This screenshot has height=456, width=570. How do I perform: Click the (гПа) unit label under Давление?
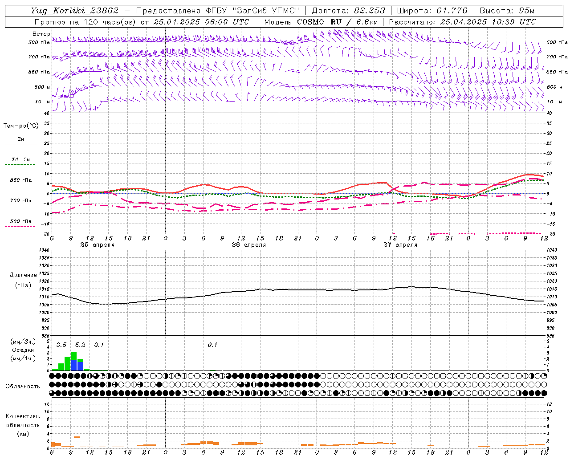[x=23, y=285]
